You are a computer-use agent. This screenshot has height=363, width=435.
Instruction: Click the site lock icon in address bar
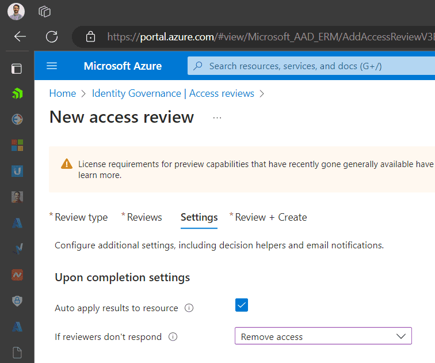pos(90,37)
